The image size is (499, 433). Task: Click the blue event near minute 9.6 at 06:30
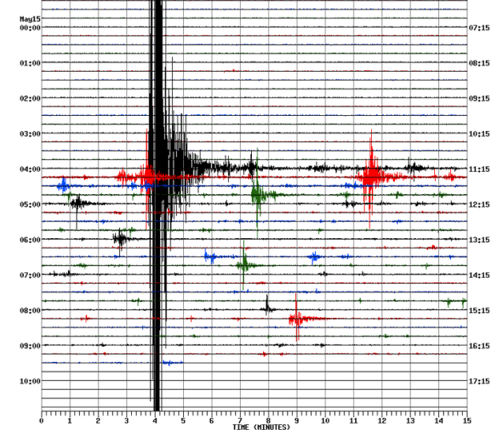(x=314, y=257)
